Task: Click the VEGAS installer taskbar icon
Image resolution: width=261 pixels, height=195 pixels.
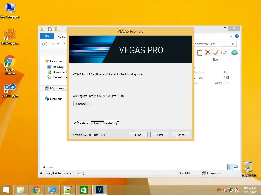Action: 100,190
